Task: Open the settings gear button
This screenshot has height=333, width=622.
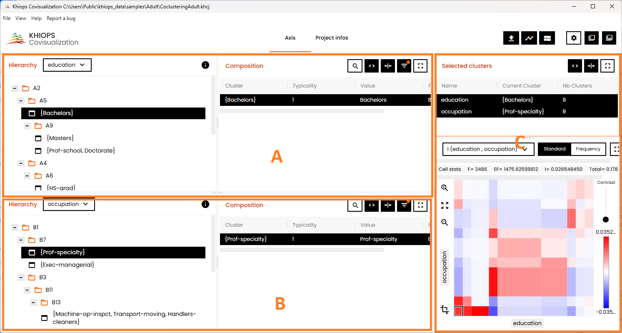Action: [574, 38]
